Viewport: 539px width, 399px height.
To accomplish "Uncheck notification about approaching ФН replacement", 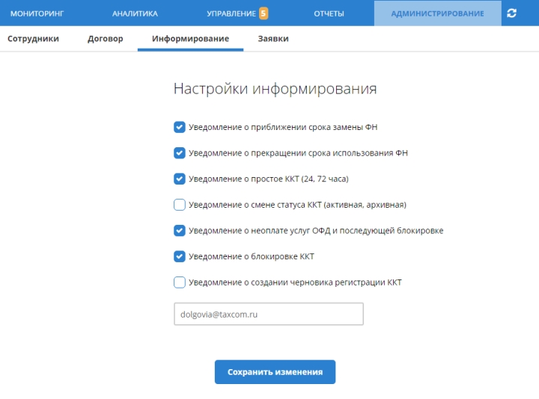I will point(180,127).
